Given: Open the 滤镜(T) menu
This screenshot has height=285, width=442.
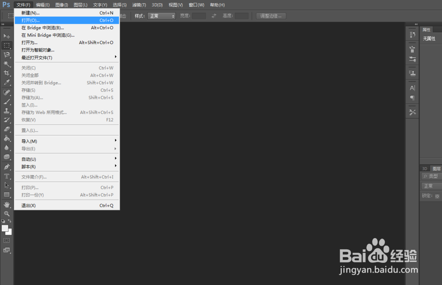Looking at the screenshot, I should pos(139,5).
